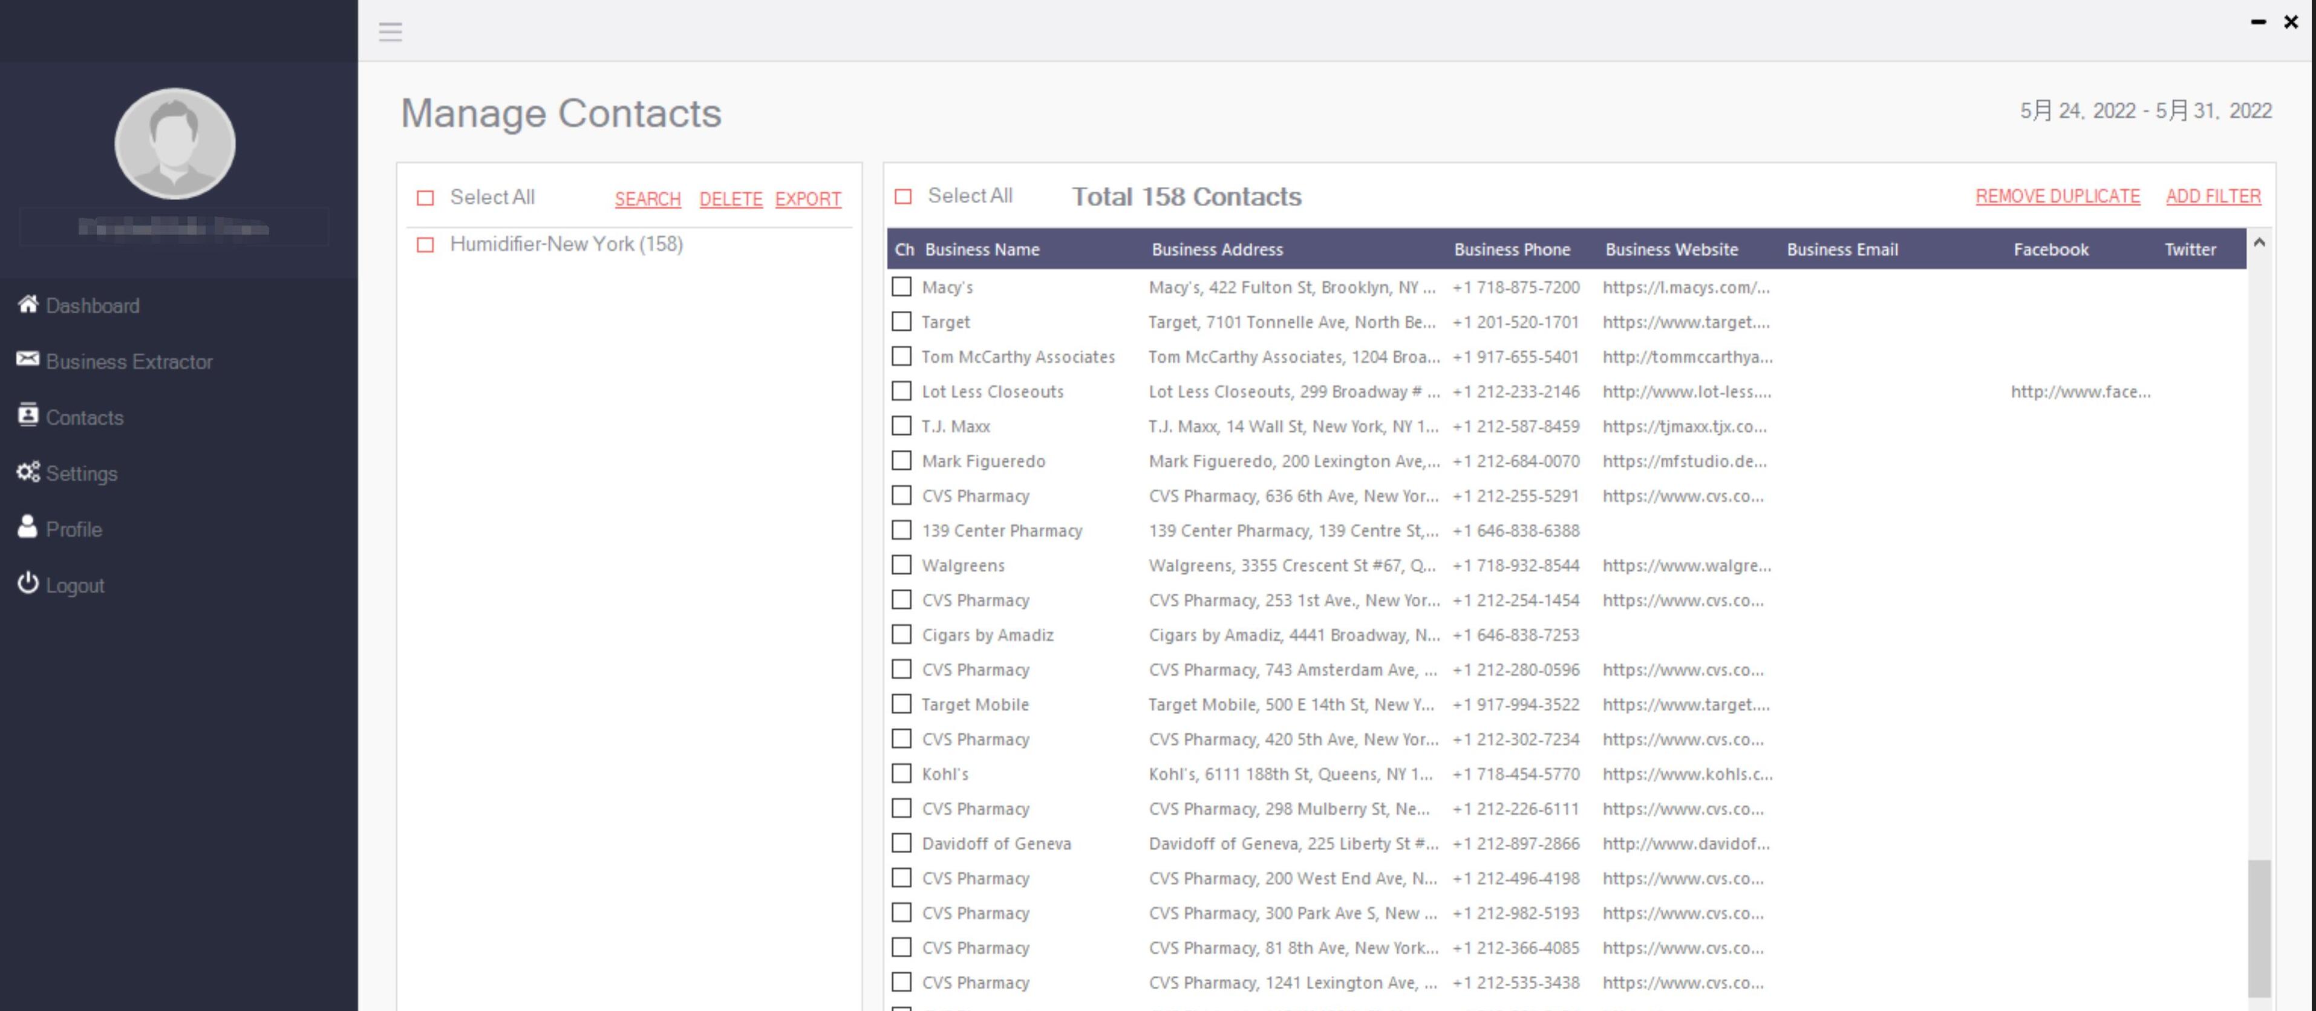Check Select All in contacts panel
Screen dimensions: 2316x1011
[x=902, y=196]
